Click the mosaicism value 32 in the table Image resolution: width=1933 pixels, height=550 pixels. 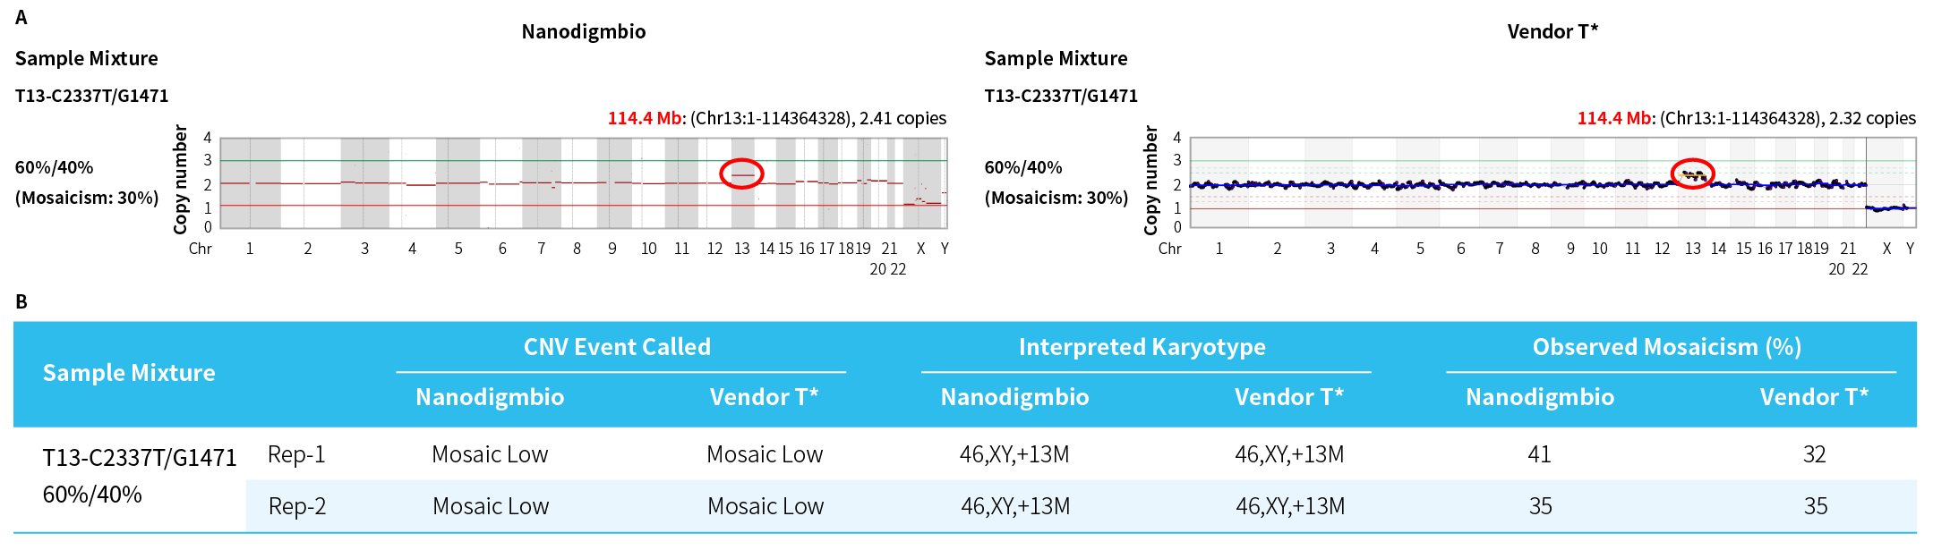(1814, 454)
